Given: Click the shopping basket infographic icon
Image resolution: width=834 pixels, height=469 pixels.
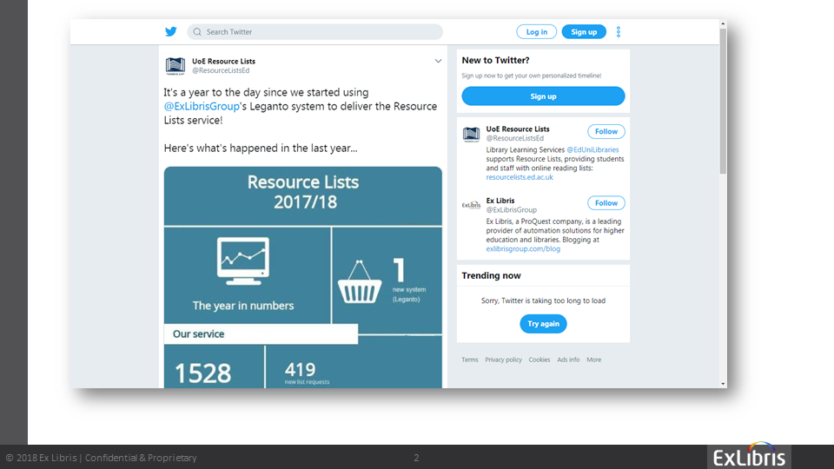Looking at the screenshot, I should click(360, 282).
